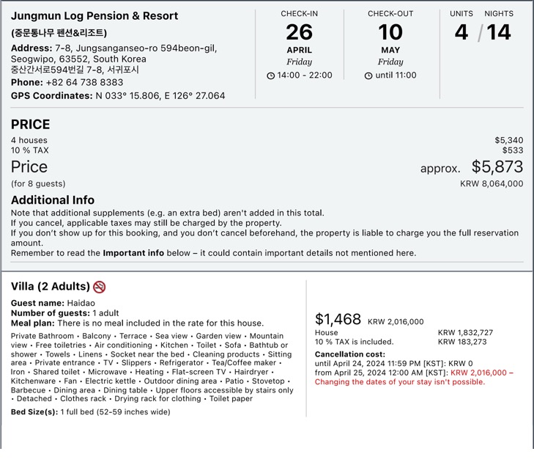Screen dimensions: 534x465
Task: Click the red date-change warning text
Action: pyautogui.click(x=399, y=382)
